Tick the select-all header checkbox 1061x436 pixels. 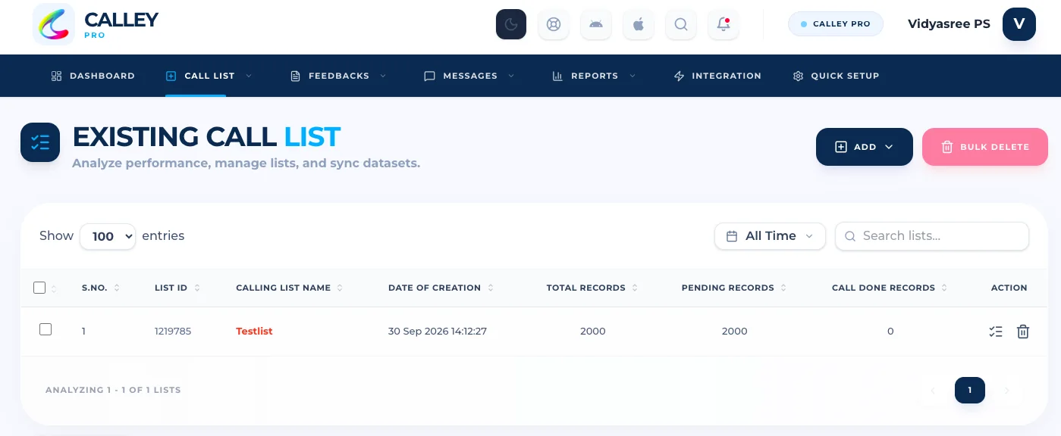point(39,288)
